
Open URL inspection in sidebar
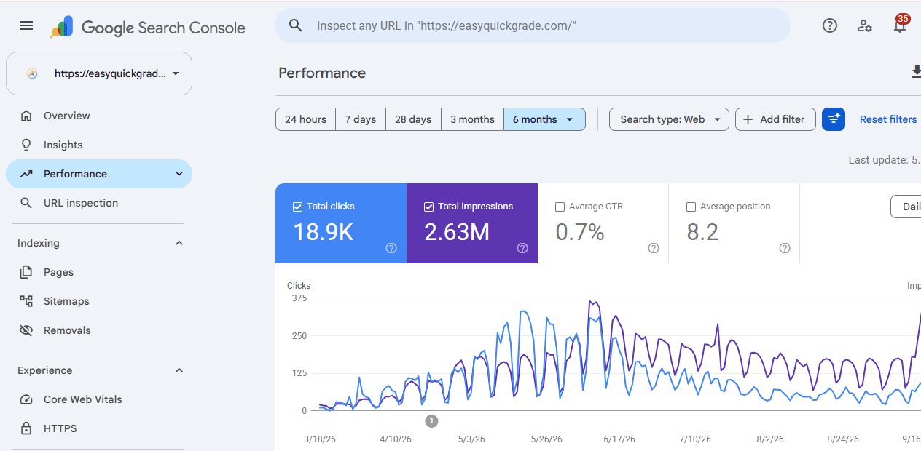click(x=99, y=203)
